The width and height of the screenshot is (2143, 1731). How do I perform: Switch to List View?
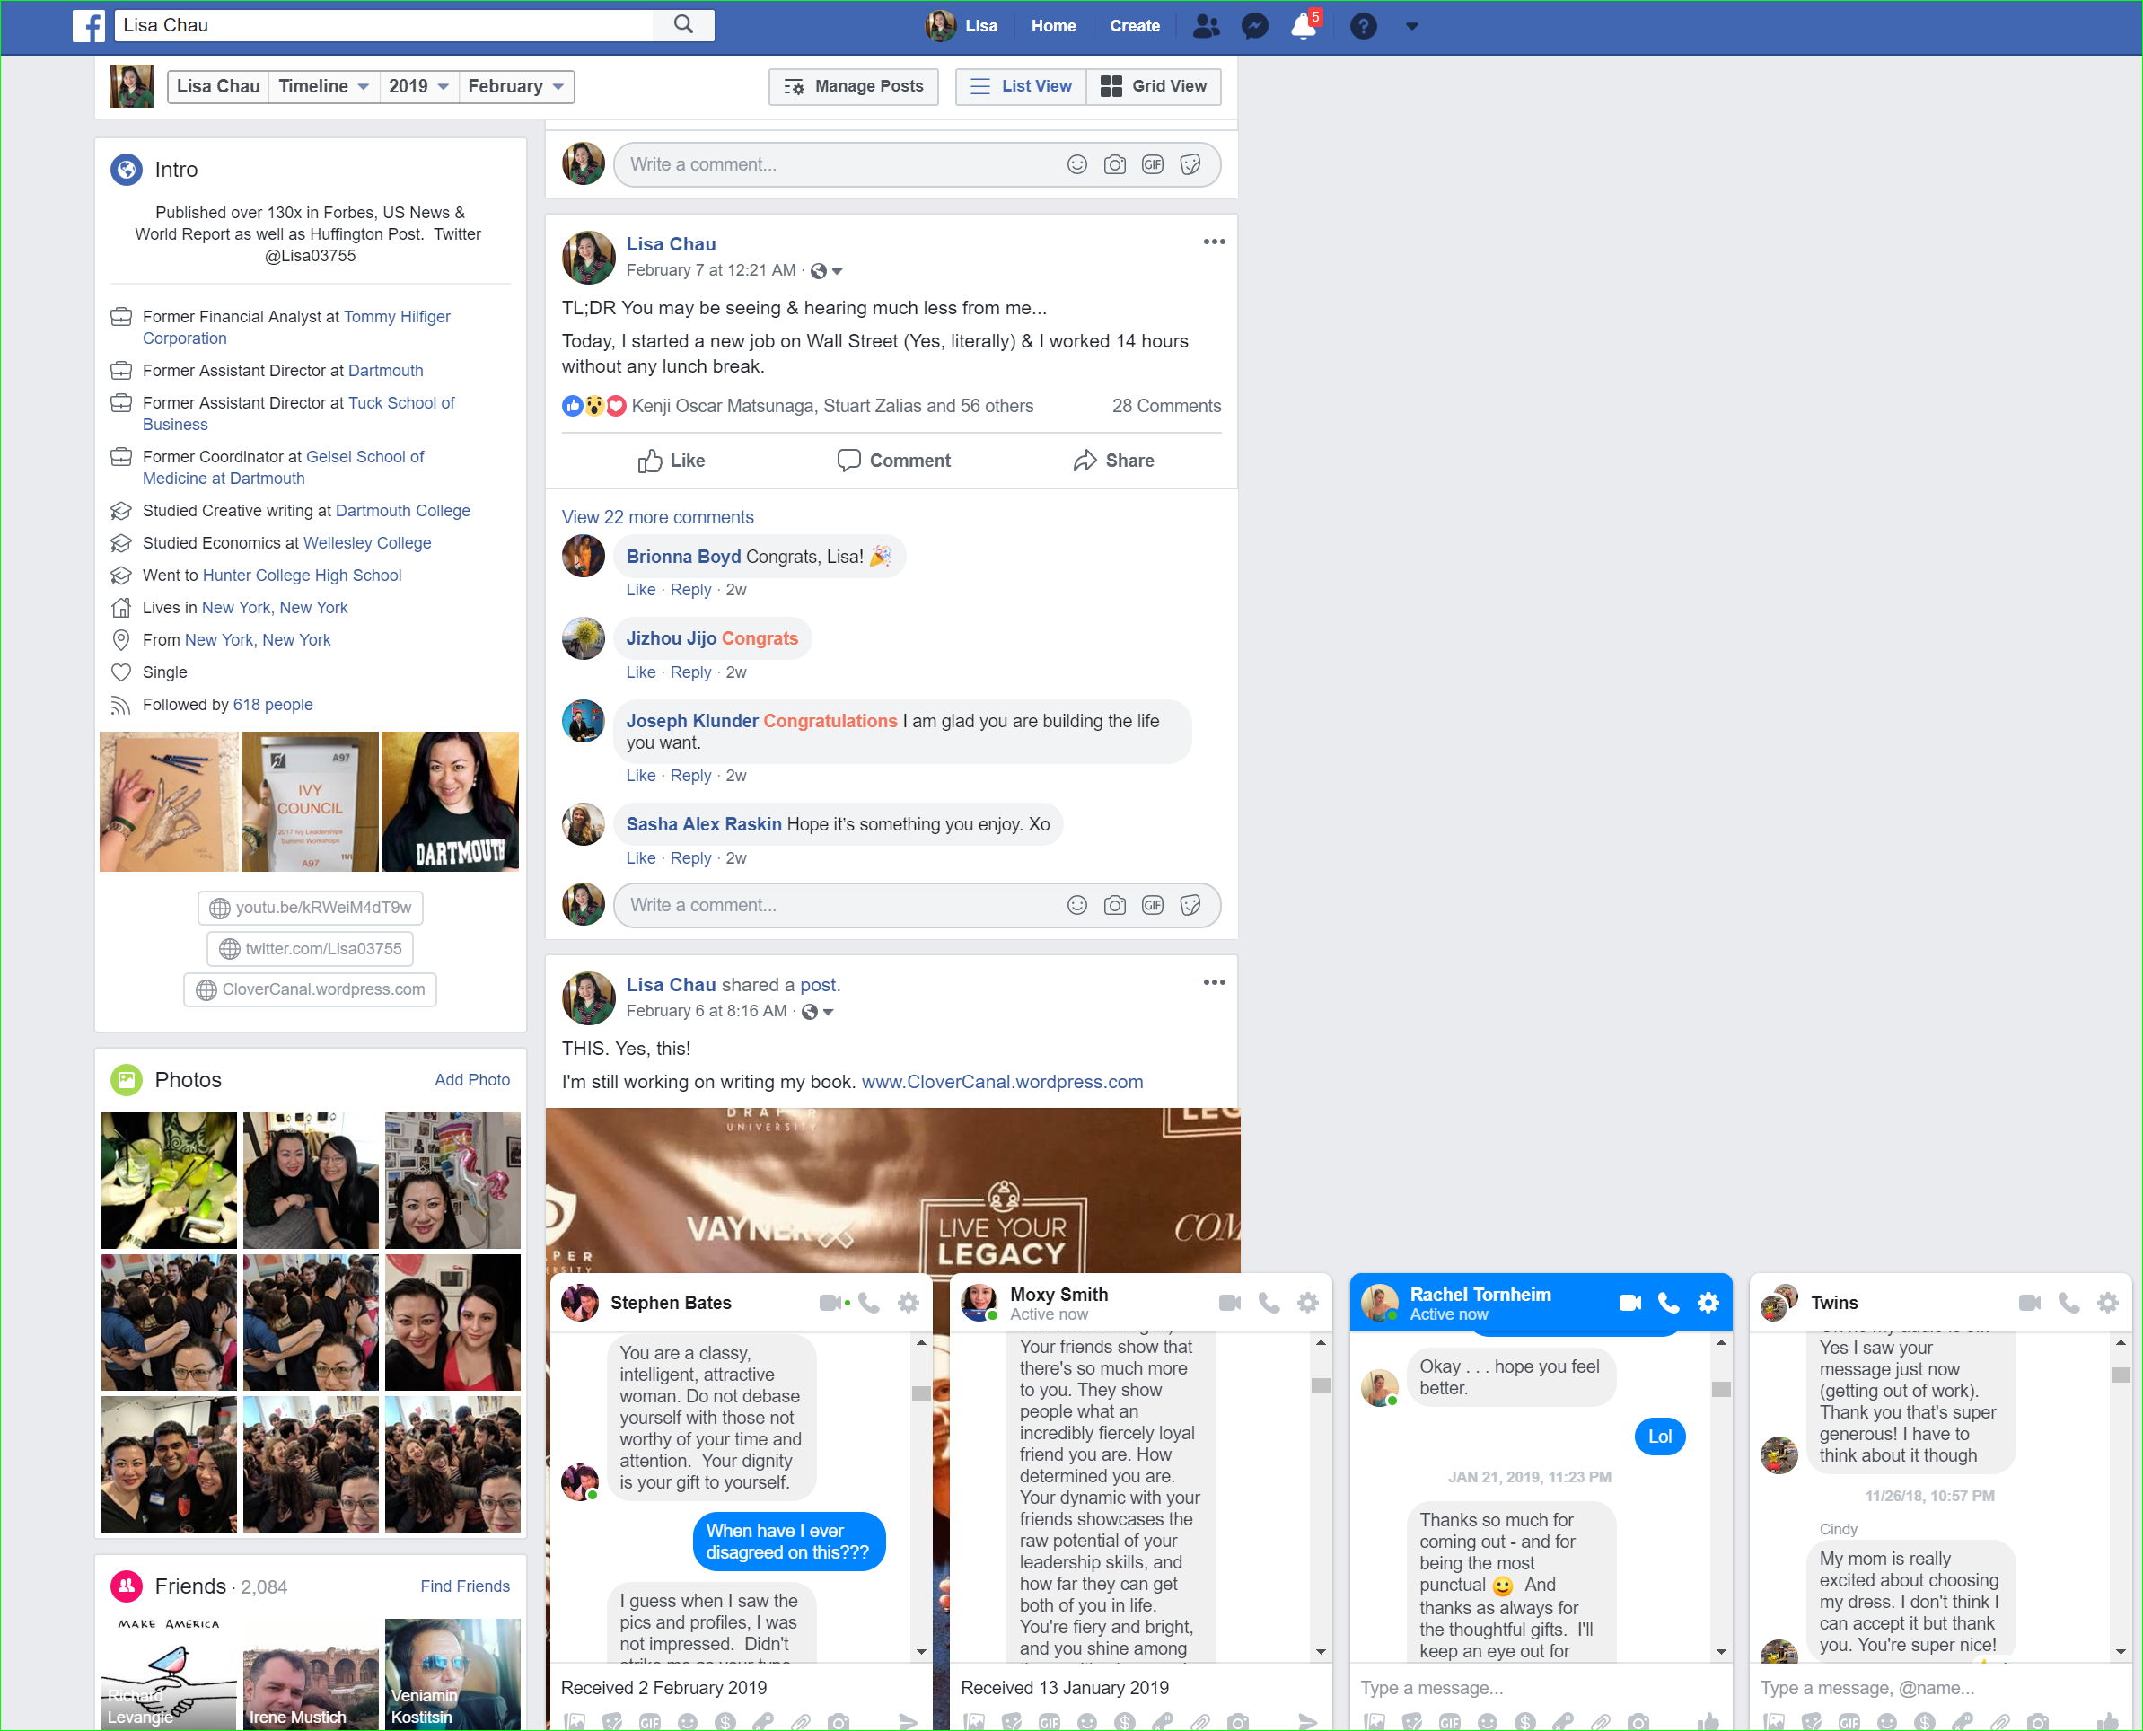tap(1021, 86)
